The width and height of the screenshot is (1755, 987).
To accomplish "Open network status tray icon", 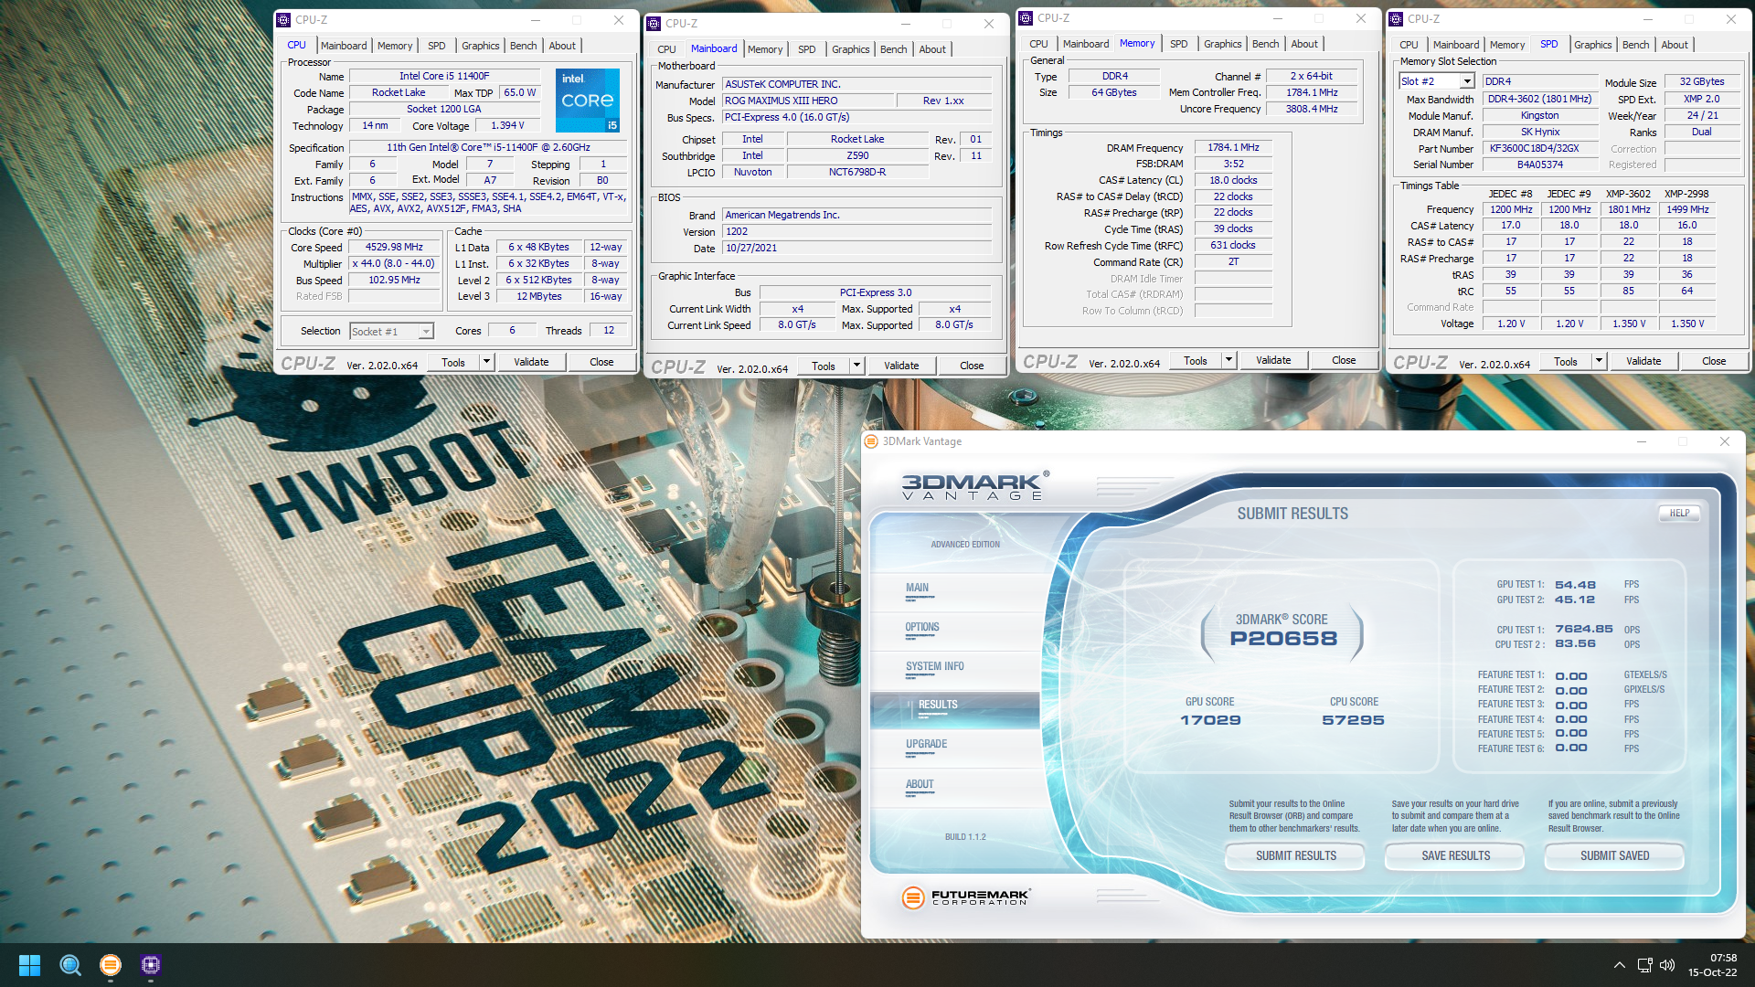I will pyautogui.click(x=1644, y=965).
